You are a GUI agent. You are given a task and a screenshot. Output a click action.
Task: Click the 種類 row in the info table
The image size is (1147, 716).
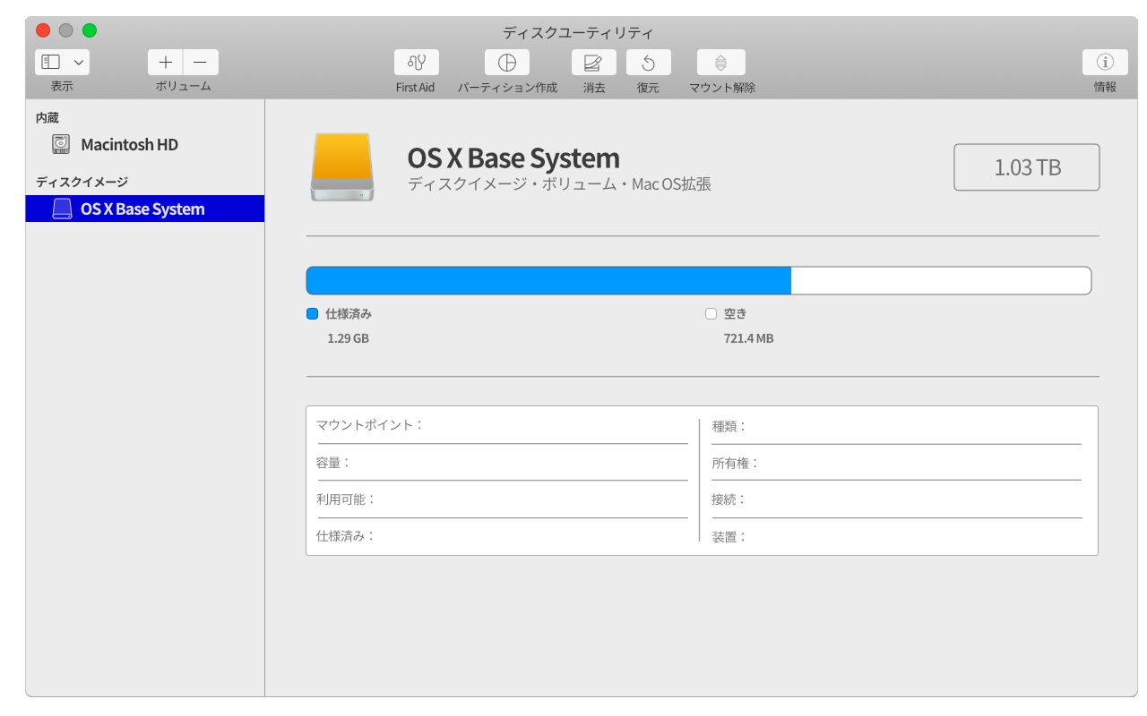[896, 427]
